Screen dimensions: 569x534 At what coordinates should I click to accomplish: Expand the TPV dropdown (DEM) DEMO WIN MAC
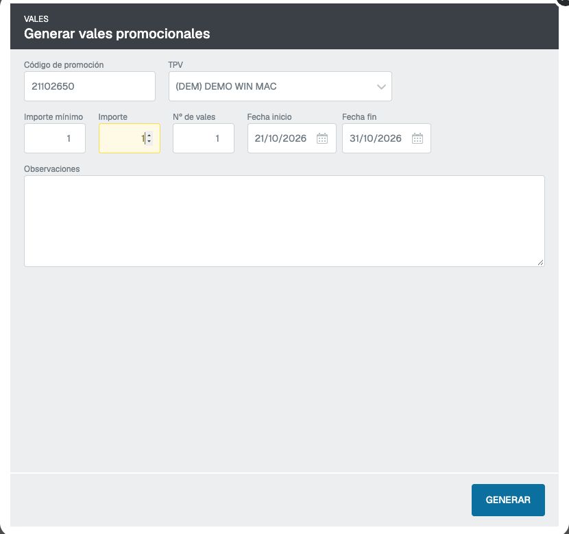[280, 86]
